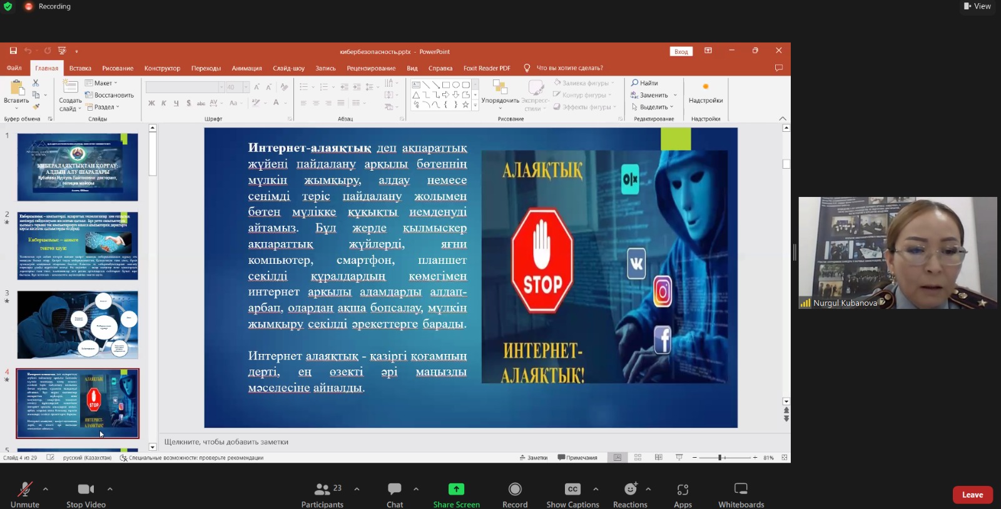1001x509 pixels.
Task: Toggle normal view button in status bar
Action: point(617,458)
